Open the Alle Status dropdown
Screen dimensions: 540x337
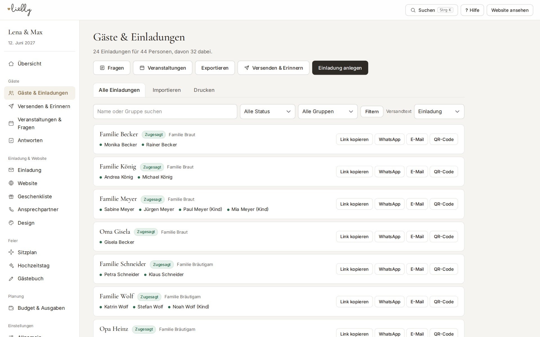coord(267,111)
